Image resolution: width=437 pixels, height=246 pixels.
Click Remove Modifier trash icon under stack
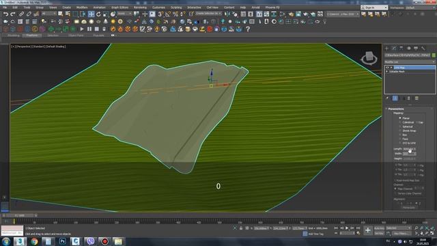click(409, 98)
